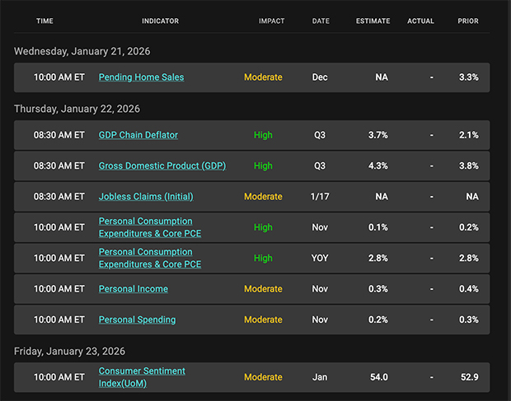Click the IMPACT column header
The image size is (511, 401).
tap(272, 21)
